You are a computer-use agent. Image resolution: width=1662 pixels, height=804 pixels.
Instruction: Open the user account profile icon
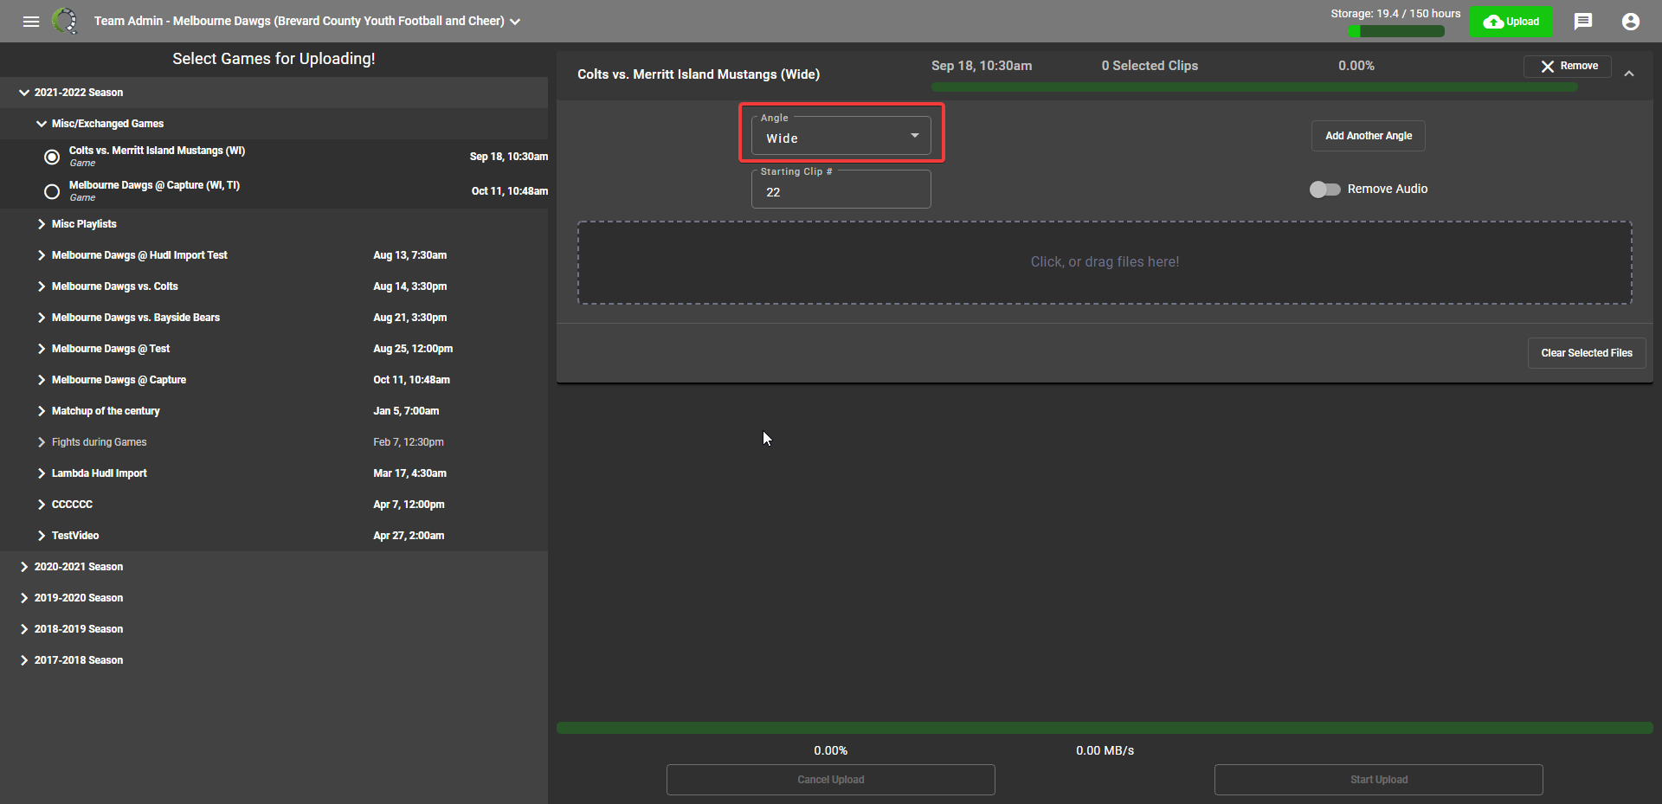coord(1630,22)
